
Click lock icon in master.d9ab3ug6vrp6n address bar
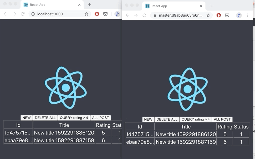(155, 15)
